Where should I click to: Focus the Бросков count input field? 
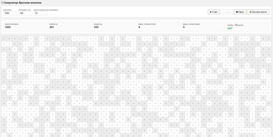(10, 13)
